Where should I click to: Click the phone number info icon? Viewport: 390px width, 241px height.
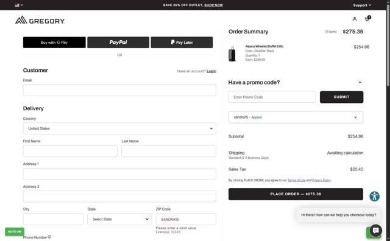pyautogui.click(x=49, y=237)
